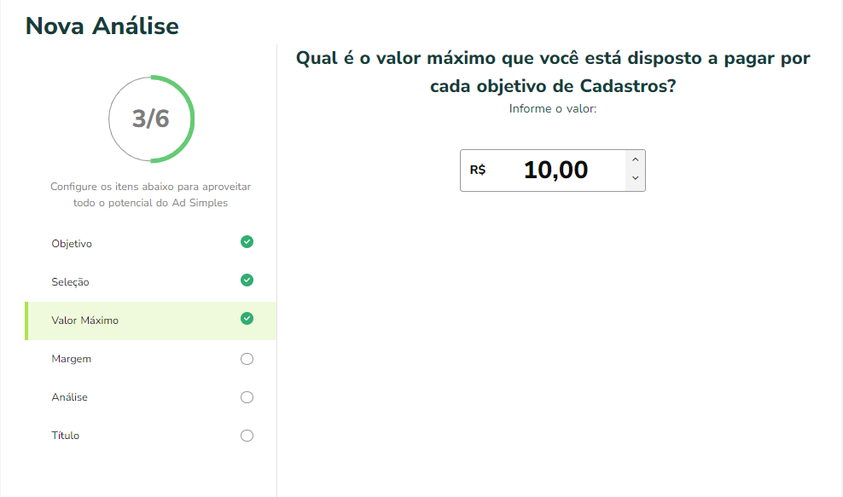Click the green checkmark beside Seleção

tap(247, 280)
